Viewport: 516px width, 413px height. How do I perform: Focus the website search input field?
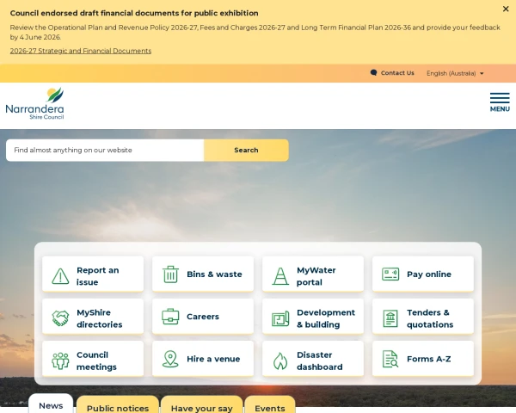point(105,151)
